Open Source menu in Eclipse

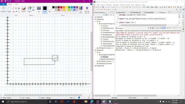tap(103, 5)
